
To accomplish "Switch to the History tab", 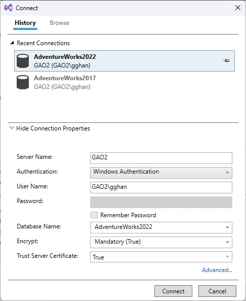I will 25,23.
